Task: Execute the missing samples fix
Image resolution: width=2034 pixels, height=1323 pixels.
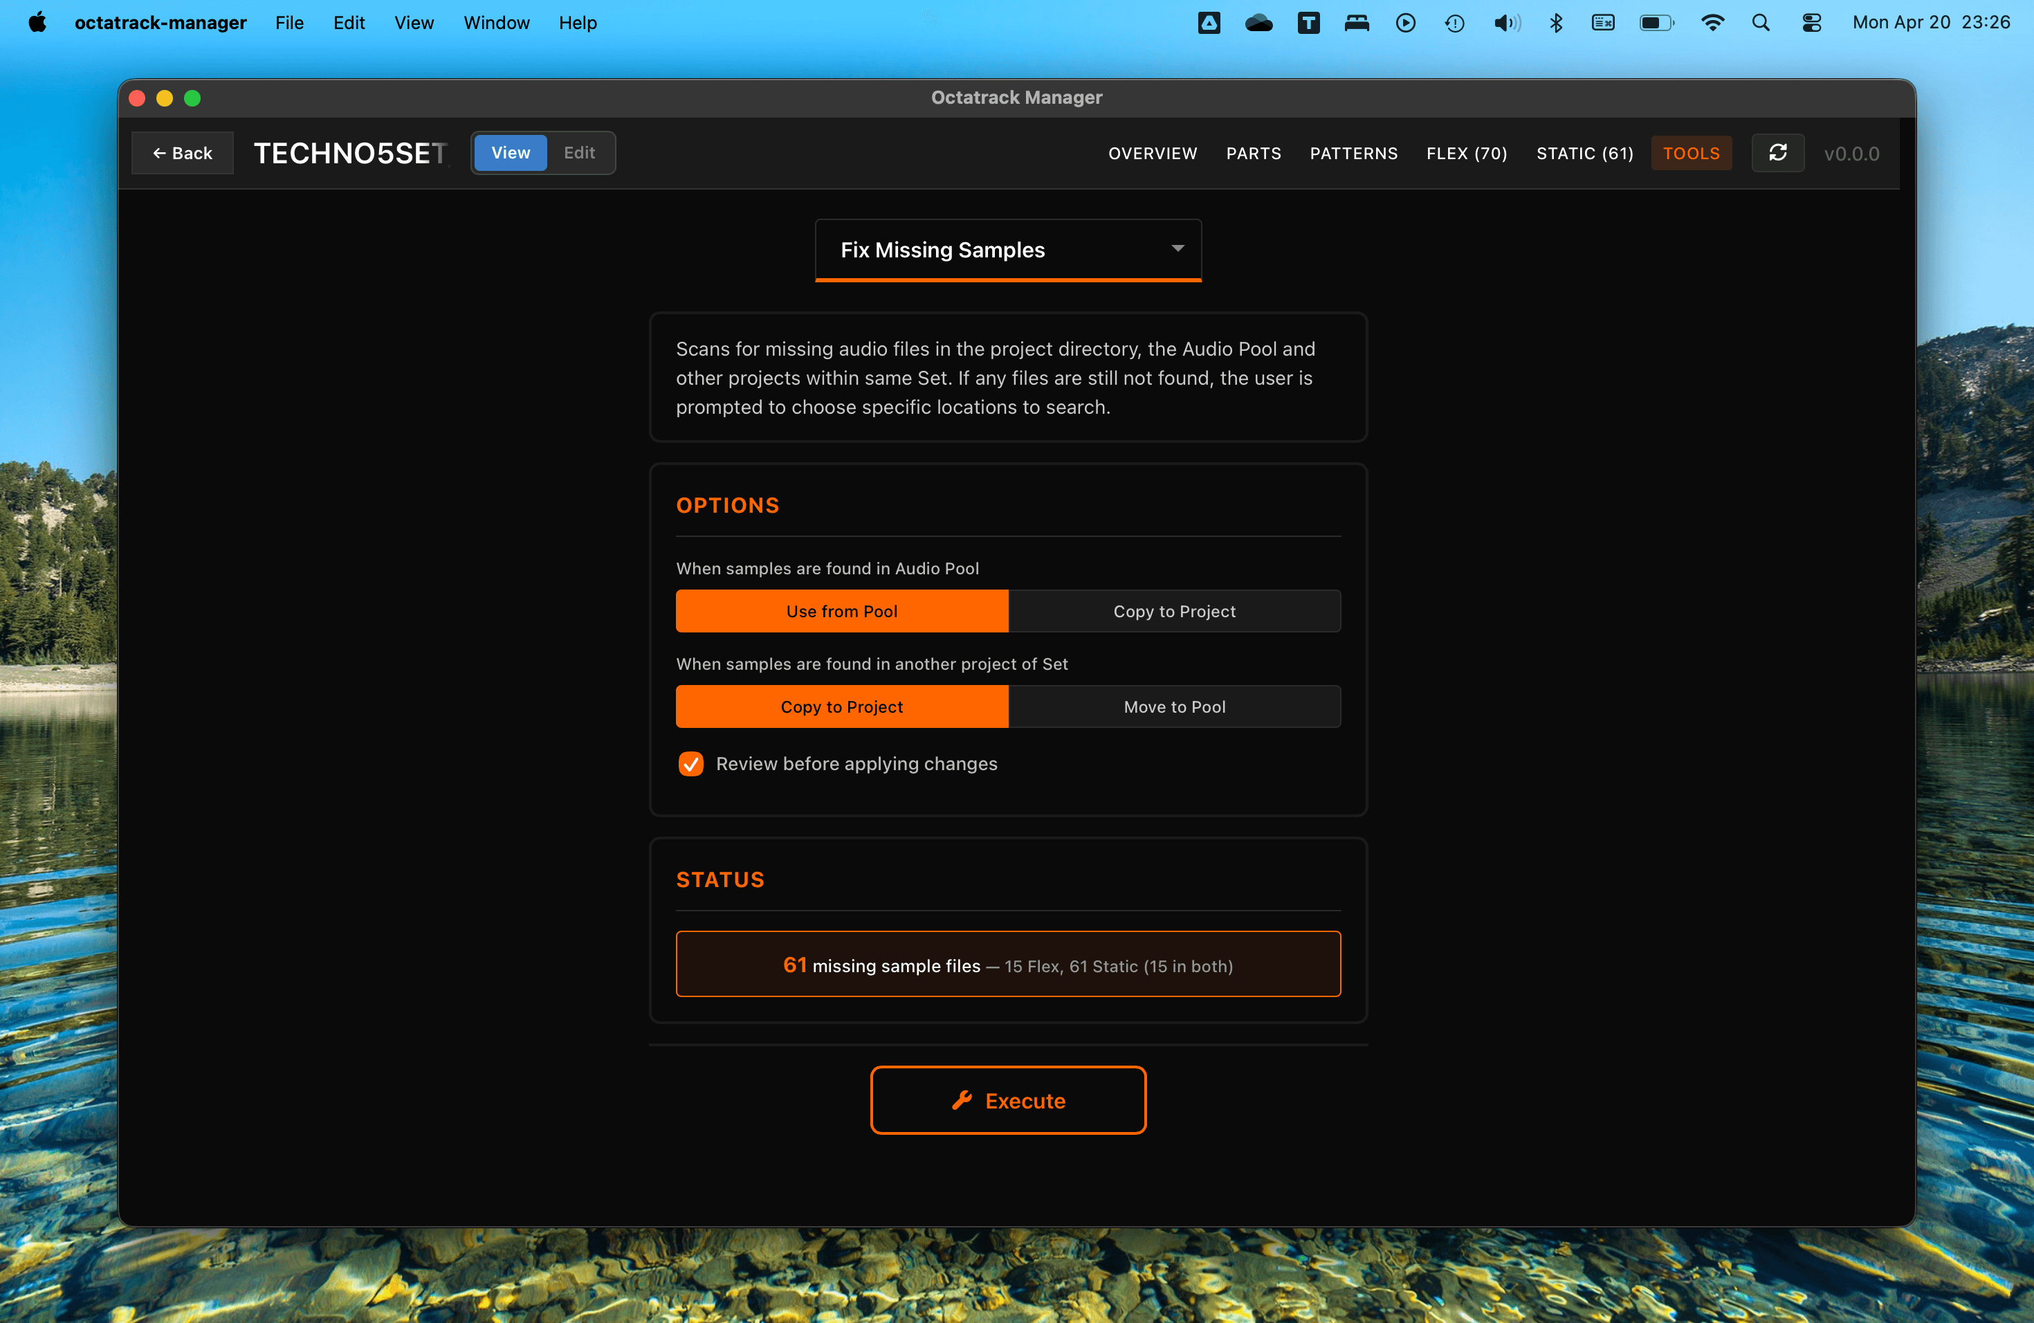Action: click(1007, 1100)
